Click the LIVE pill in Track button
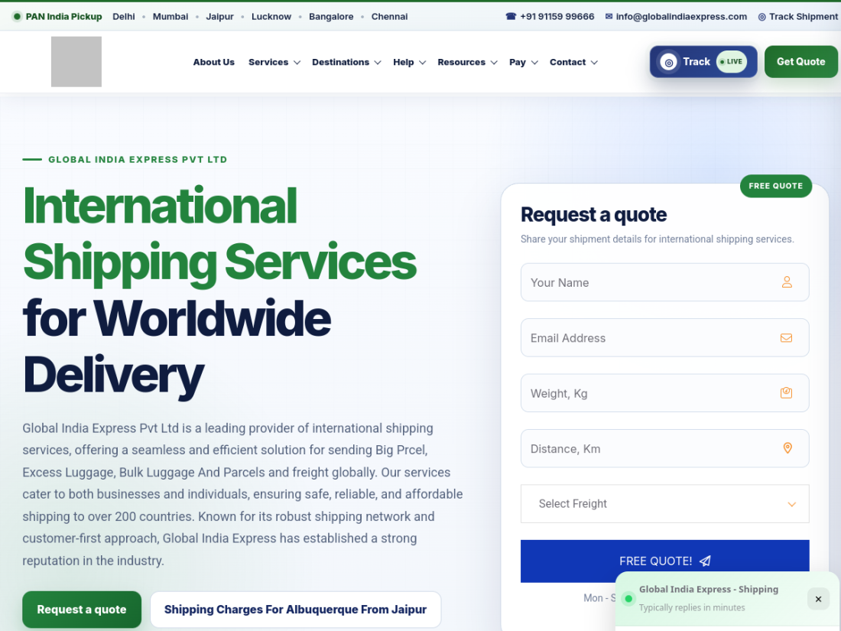This screenshot has width=841, height=631. (x=732, y=62)
